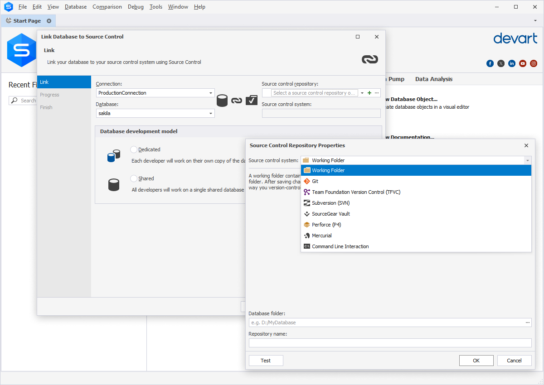Open Devart YouTube social icon
The width and height of the screenshot is (544, 385).
[523, 63]
